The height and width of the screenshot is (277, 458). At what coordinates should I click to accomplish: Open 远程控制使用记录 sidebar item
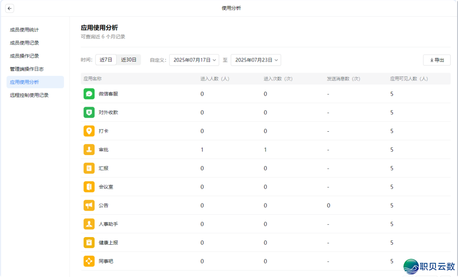point(29,95)
